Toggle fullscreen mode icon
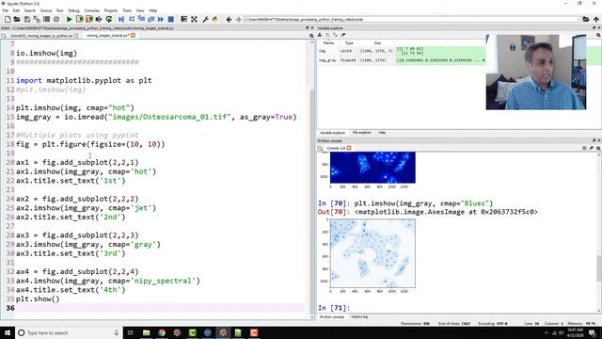Screen dimensions: 602x339 pyautogui.click(x=195, y=19)
